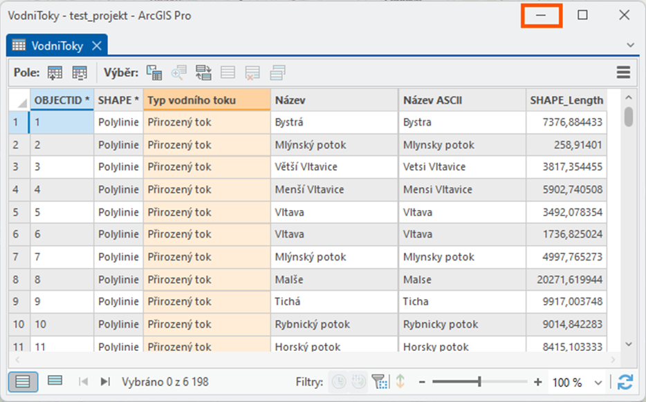Click the Menší Vltavice cell
Viewport: 646px width, 402px height.
pyautogui.click(x=334, y=190)
